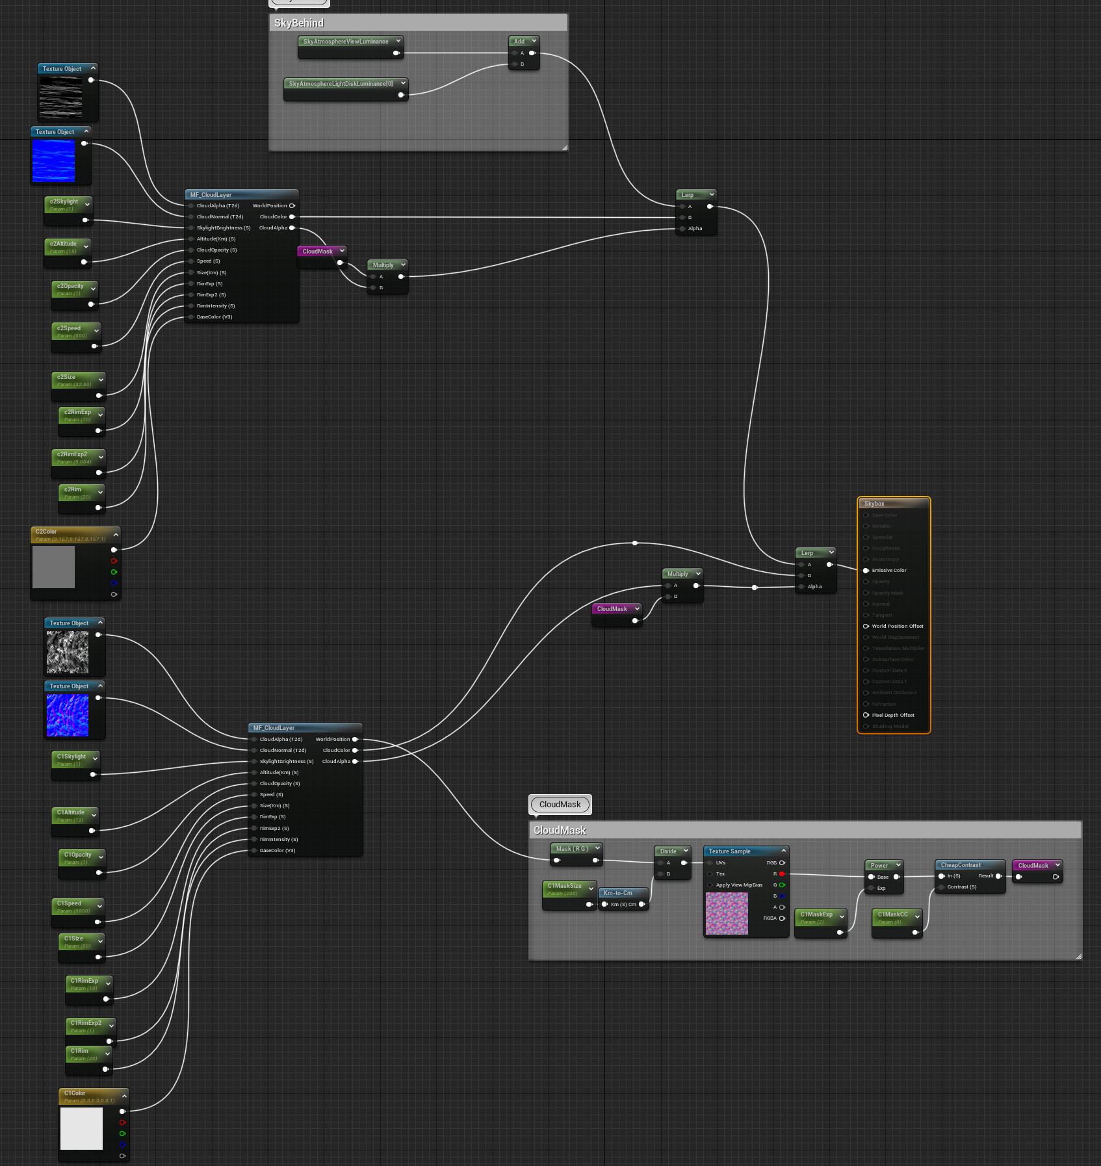
Task: Select the Emissive Color input pin on the Skybox node
Action: click(x=866, y=570)
